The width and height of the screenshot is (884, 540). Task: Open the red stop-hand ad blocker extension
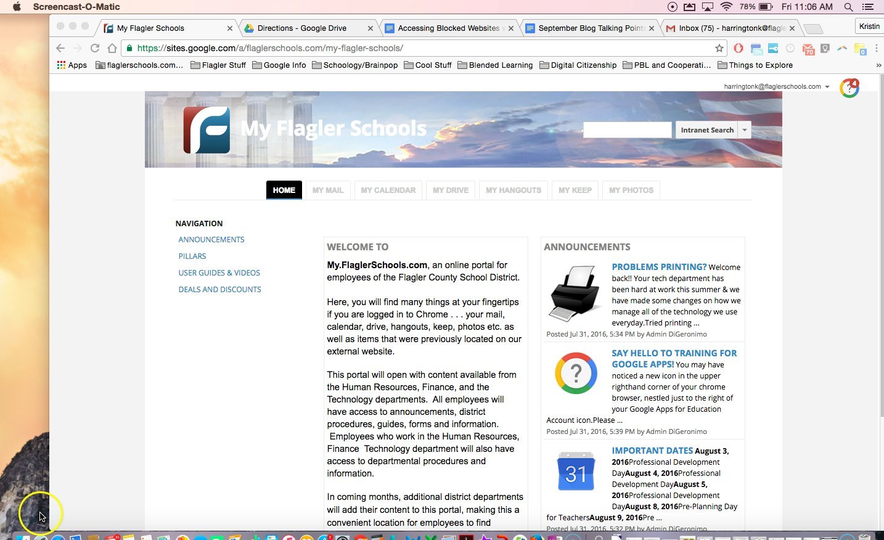point(738,48)
